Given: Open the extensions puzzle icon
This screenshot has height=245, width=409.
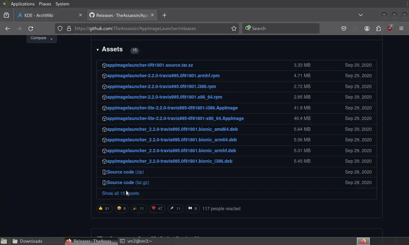Looking at the screenshot, I should (x=378, y=28).
